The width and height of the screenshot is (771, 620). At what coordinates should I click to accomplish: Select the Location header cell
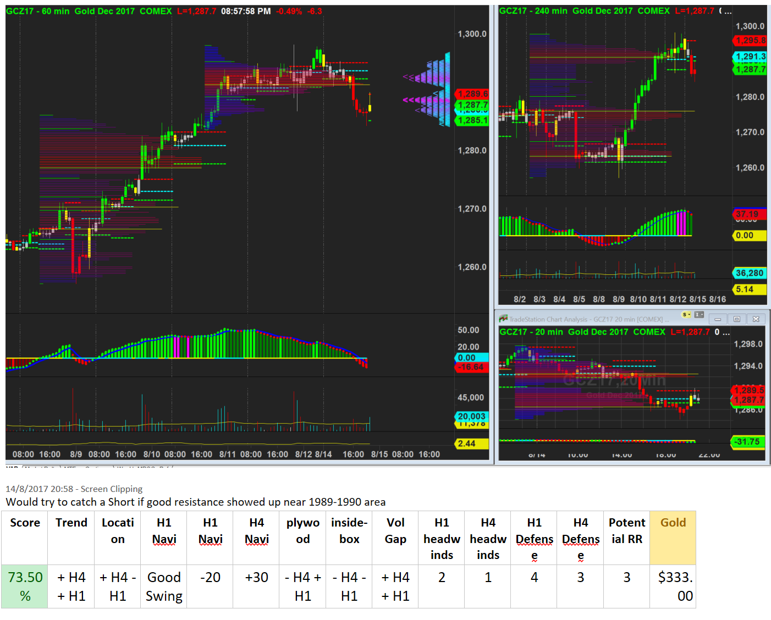[117, 538]
